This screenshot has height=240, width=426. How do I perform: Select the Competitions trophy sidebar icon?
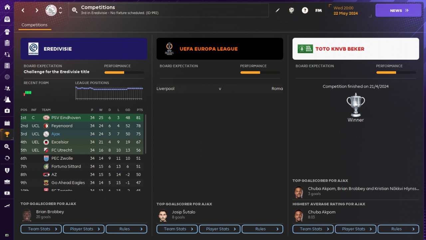7,134
